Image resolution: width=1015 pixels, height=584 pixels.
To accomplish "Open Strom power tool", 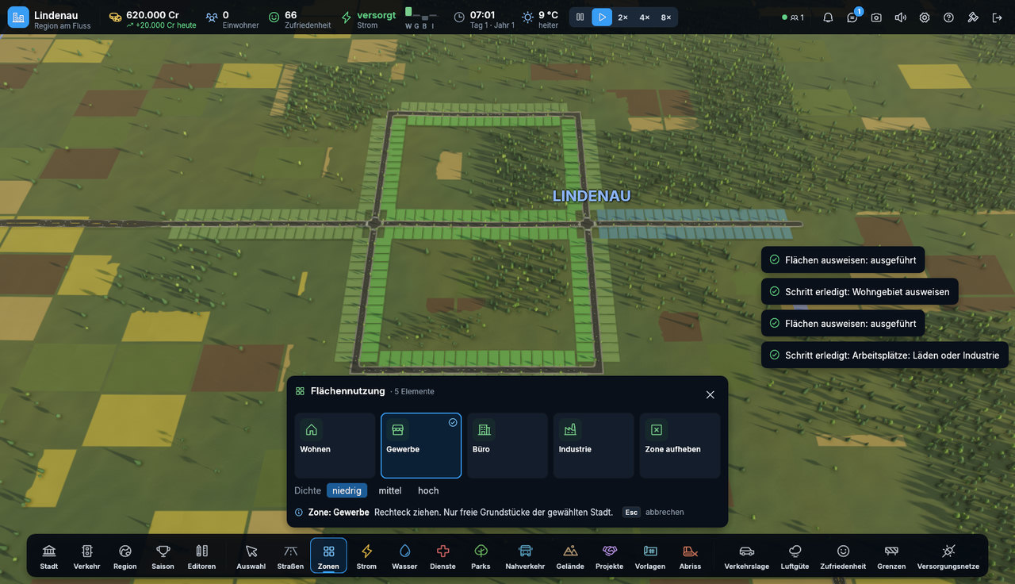I will pos(366,555).
